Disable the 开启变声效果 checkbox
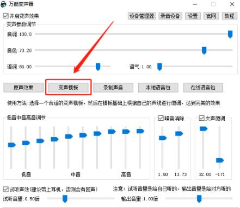 (x=6, y=16)
